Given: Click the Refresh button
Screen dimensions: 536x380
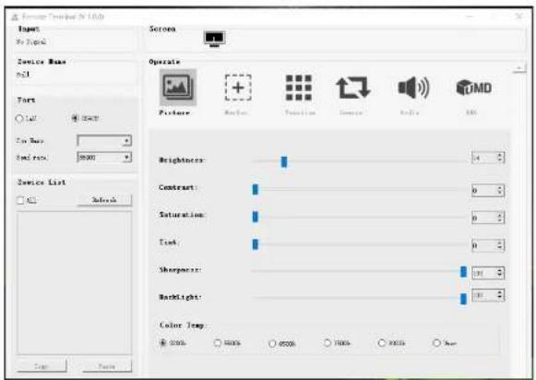Looking at the screenshot, I should point(104,200).
